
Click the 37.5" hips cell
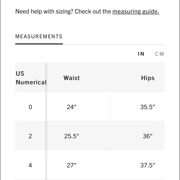point(148,165)
